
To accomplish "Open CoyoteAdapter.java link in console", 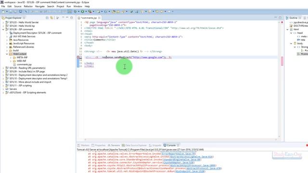I will click(x=179, y=162).
